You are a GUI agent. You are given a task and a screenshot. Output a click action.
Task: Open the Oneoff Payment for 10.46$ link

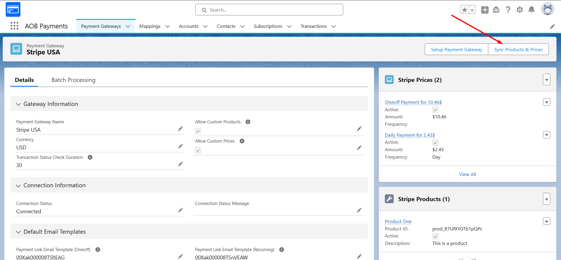click(x=413, y=102)
